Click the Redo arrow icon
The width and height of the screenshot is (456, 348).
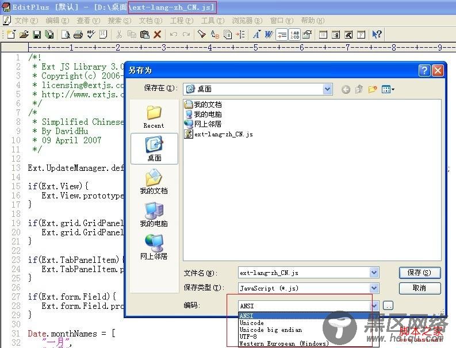point(186,35)
